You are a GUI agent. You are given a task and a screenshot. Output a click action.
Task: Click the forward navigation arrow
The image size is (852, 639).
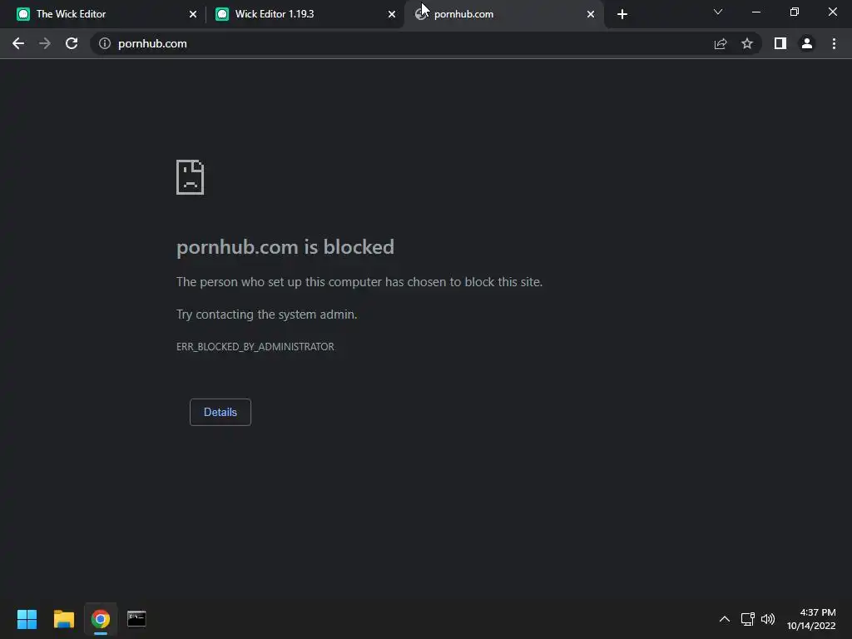45,43
